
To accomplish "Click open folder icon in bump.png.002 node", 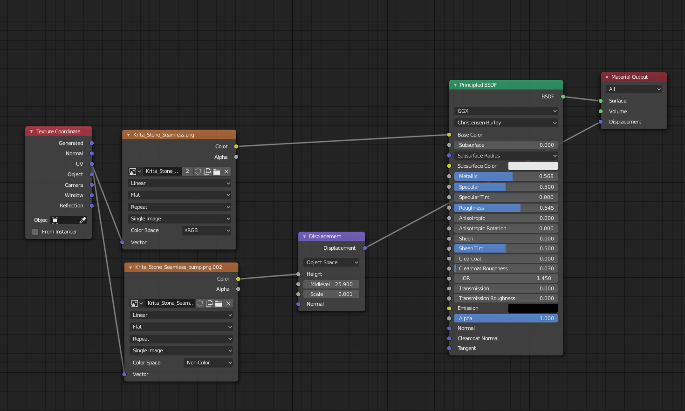I will pos(219,303).
